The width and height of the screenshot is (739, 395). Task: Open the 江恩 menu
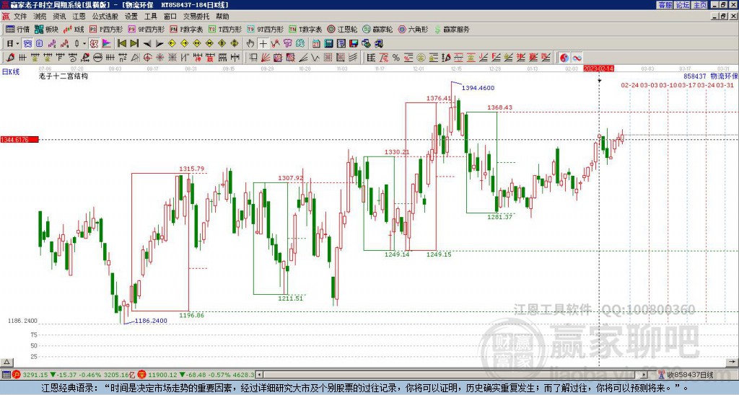click(79, 17)
